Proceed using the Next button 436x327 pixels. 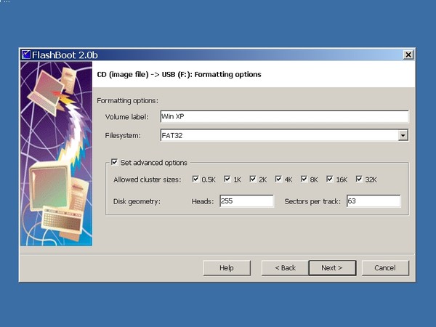[331, 267]
